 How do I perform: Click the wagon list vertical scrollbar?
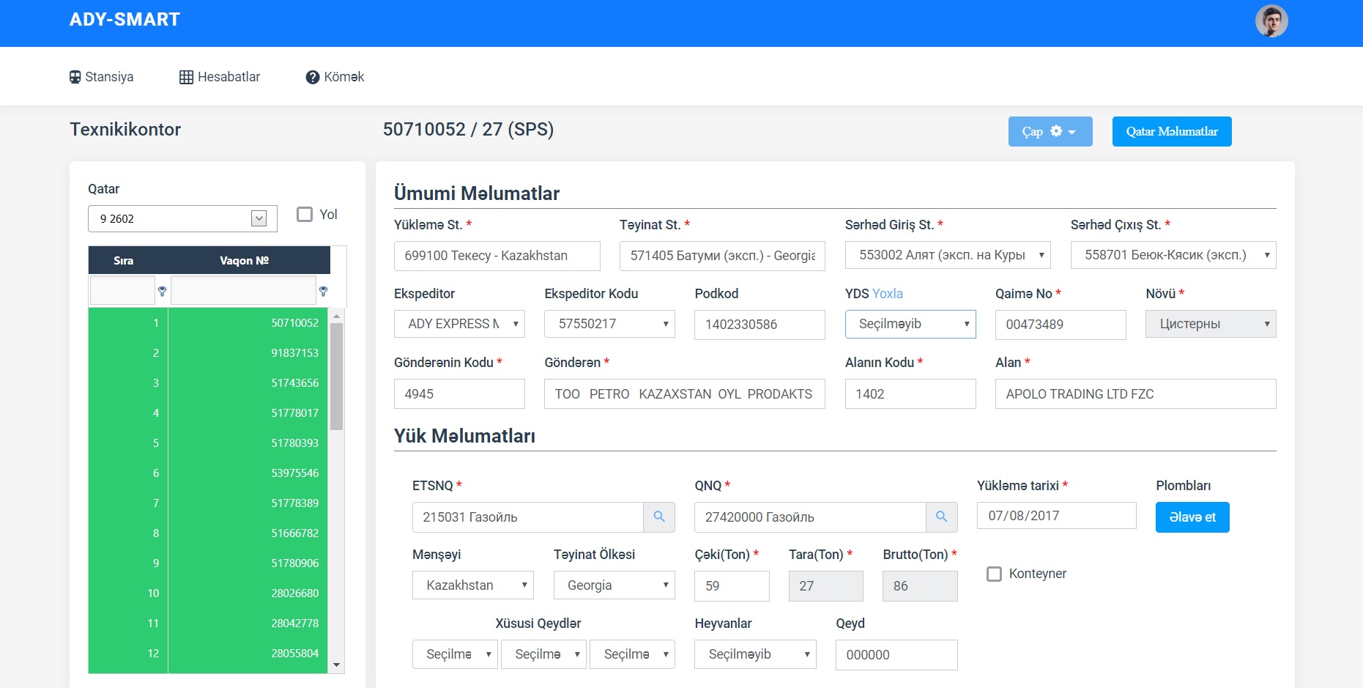coord(336,377)
